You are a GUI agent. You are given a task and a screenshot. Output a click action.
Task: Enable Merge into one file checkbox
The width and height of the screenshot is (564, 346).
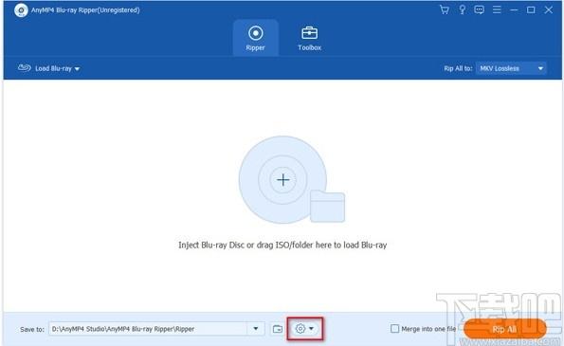point(394,329)
